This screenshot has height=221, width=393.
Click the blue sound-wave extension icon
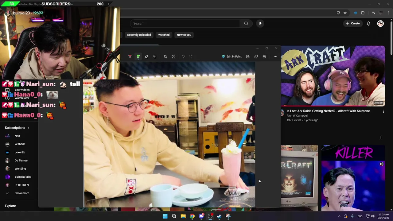pyautogui.click(x=355, y=13)
